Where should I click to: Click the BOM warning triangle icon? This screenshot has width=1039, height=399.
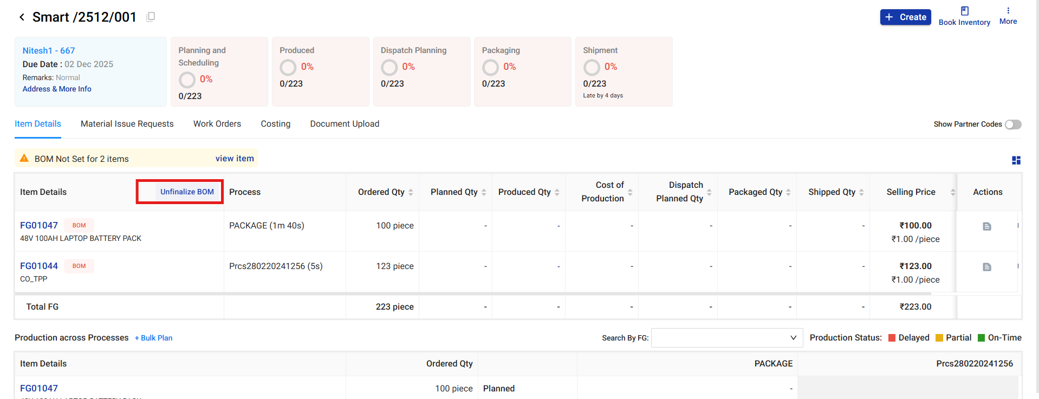(x=24, y=159)
